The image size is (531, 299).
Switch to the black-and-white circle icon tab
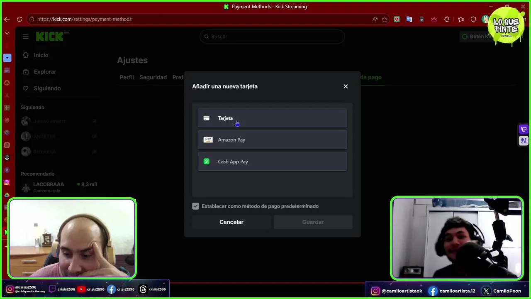7,157
